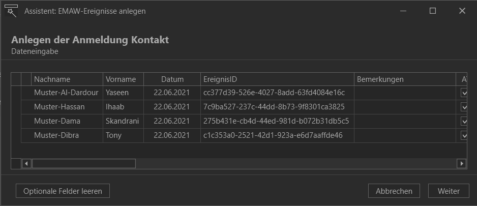Select row header of Muster-Dama row
Image resolution: width=477 pixels, height=206 pixels.
tap(26, 122)
